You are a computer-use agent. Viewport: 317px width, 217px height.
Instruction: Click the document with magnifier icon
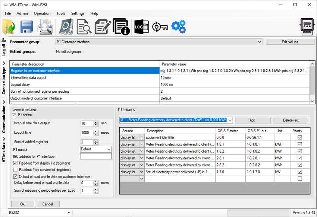click(84, 27)
